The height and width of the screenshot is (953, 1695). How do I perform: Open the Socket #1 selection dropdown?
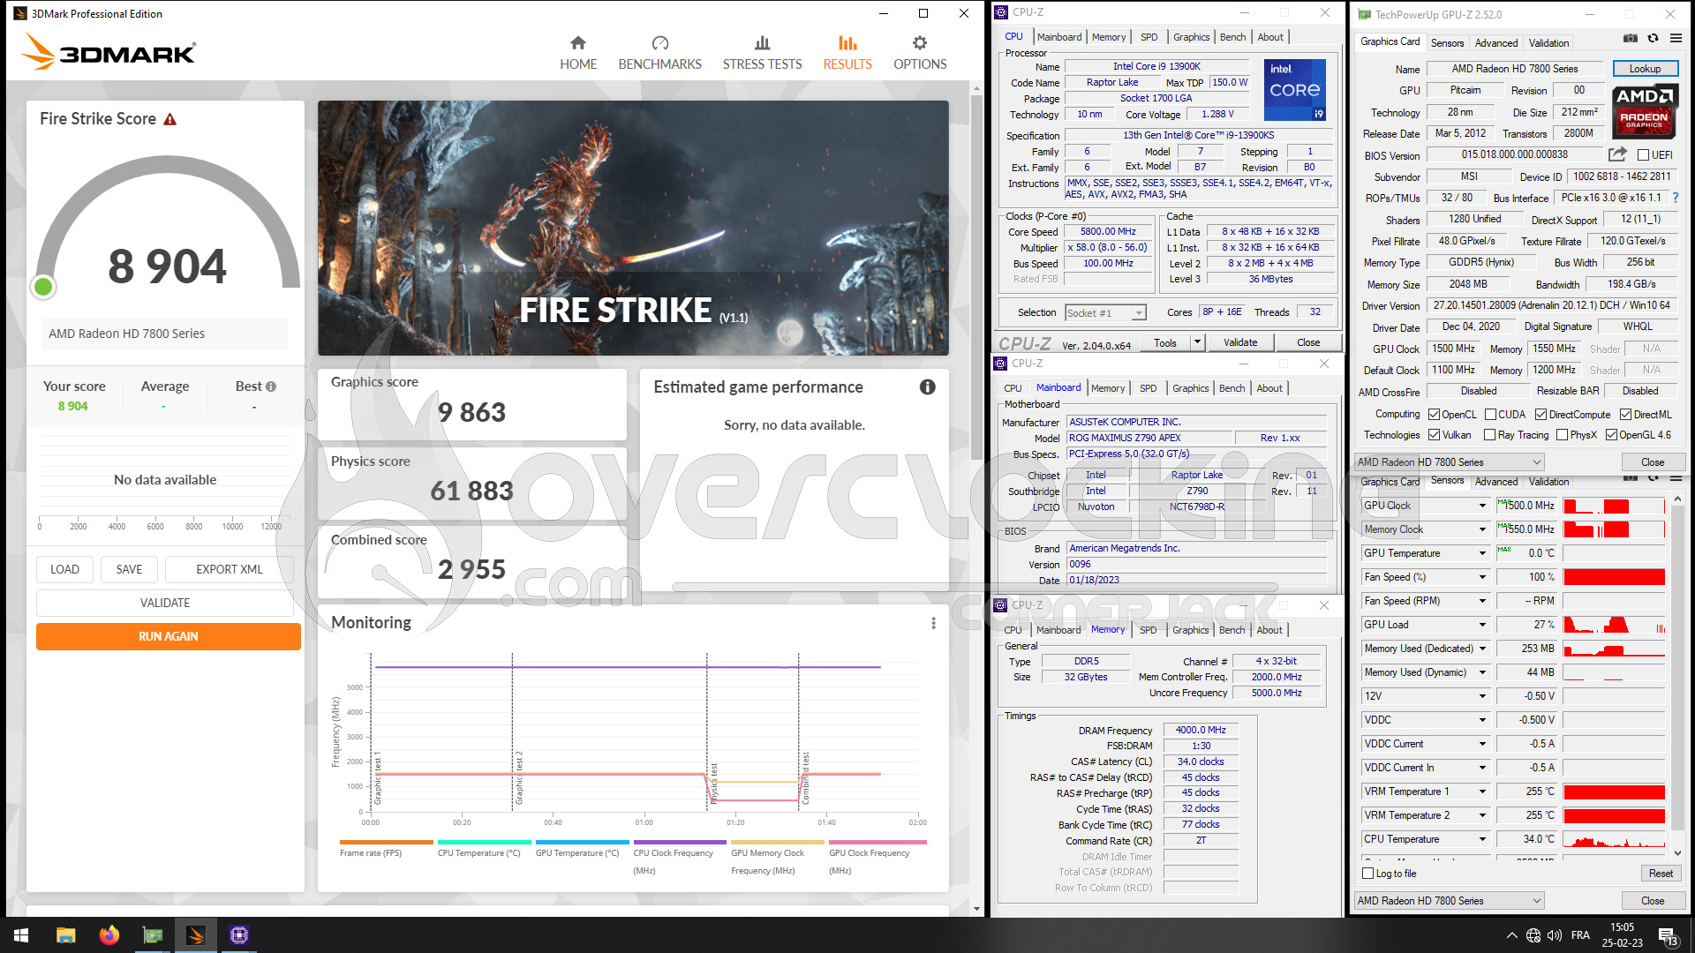[x=1105, y=313]
